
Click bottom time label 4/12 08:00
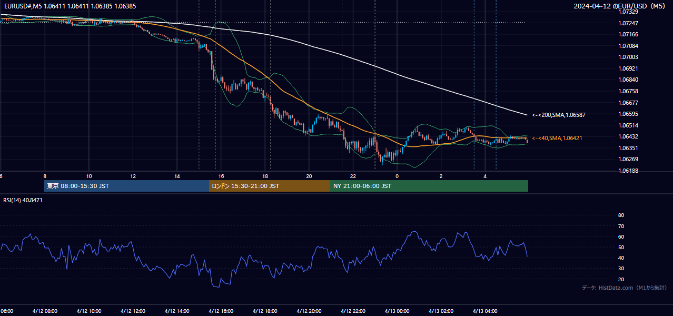point(44,311)
